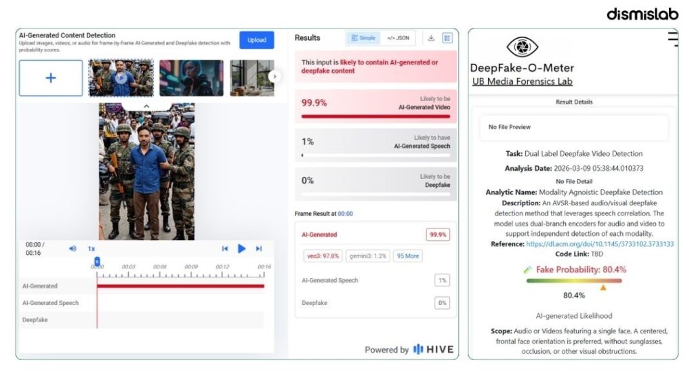The height and width of the screenshot is (381, 694).
Task: Select the interior room thumbnail
Action: 252,78
